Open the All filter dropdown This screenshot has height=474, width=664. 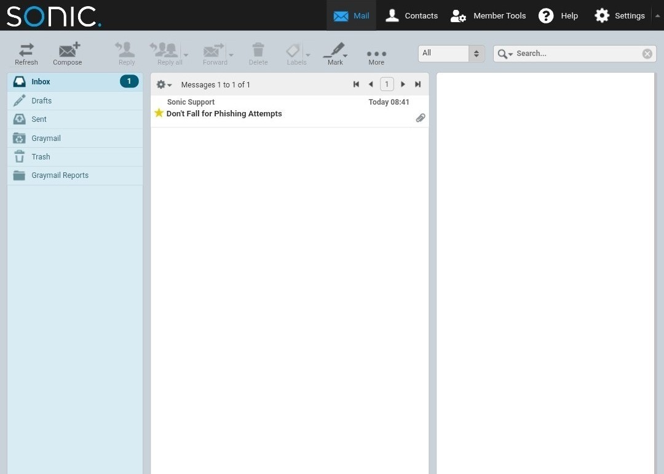[451, 54]
